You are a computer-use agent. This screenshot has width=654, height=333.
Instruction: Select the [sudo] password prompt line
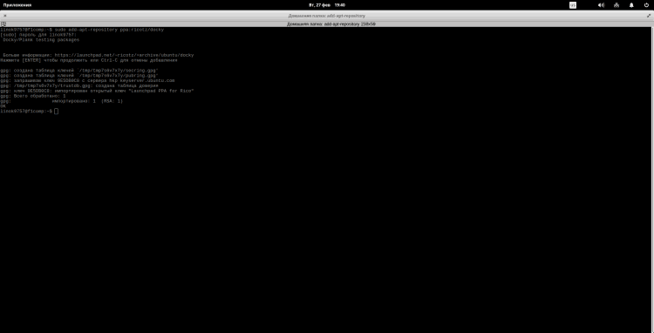click(38, 35)
